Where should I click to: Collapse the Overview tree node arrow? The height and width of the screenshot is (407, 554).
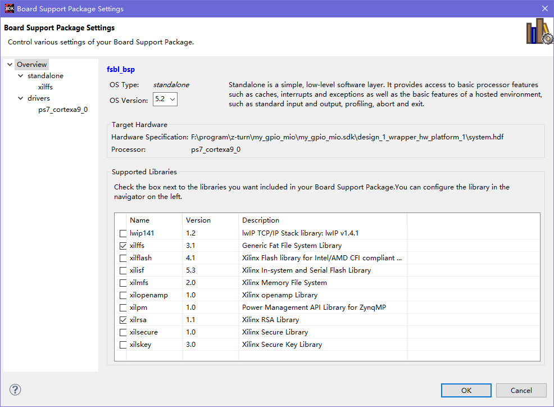point(10,64)
